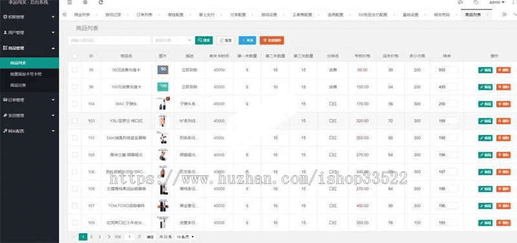
Task: Click the 权限管理 sidebar icon
Action: click(5, 17)
